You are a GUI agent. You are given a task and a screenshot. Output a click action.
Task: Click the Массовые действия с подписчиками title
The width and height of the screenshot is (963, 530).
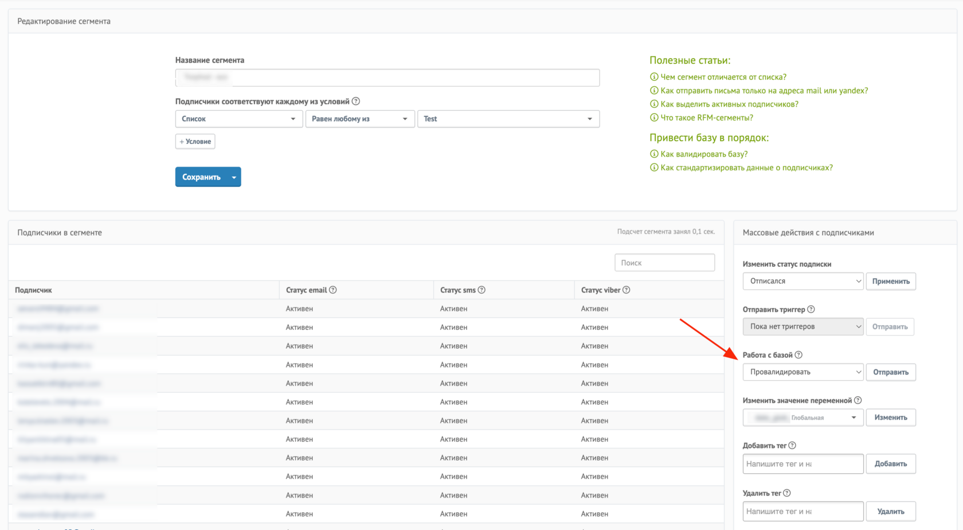(x=808, y=233)
